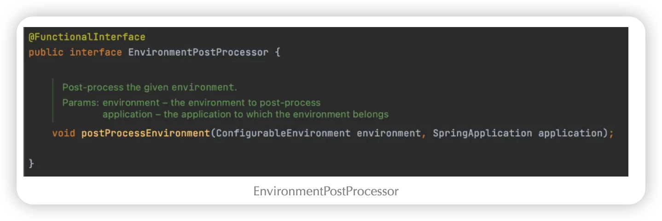Click the ConfigurableEnvironment parameter type
The image size is (662, 221).
pos(283,133)
